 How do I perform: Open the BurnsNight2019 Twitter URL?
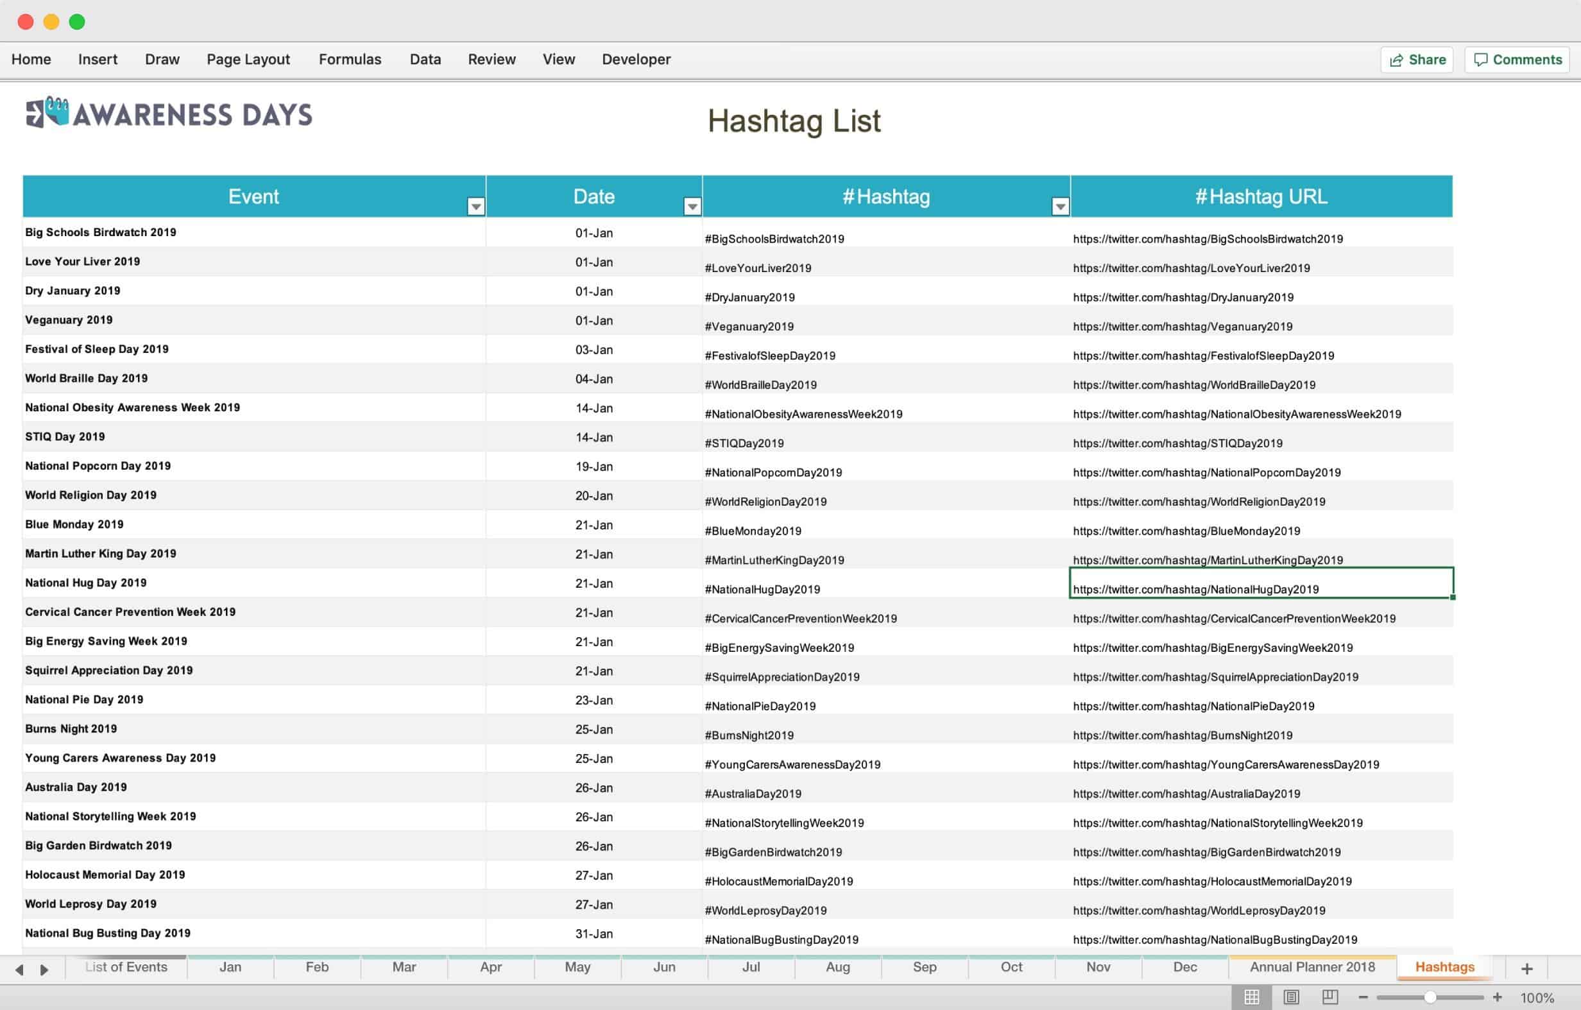tap(1183, 735)
